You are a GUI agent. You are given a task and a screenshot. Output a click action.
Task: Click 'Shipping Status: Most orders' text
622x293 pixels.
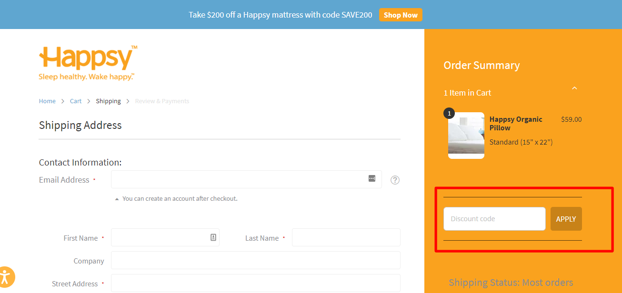[x=511, y=283]
